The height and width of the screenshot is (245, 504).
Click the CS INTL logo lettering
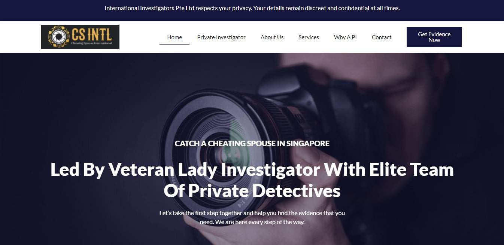91,35
